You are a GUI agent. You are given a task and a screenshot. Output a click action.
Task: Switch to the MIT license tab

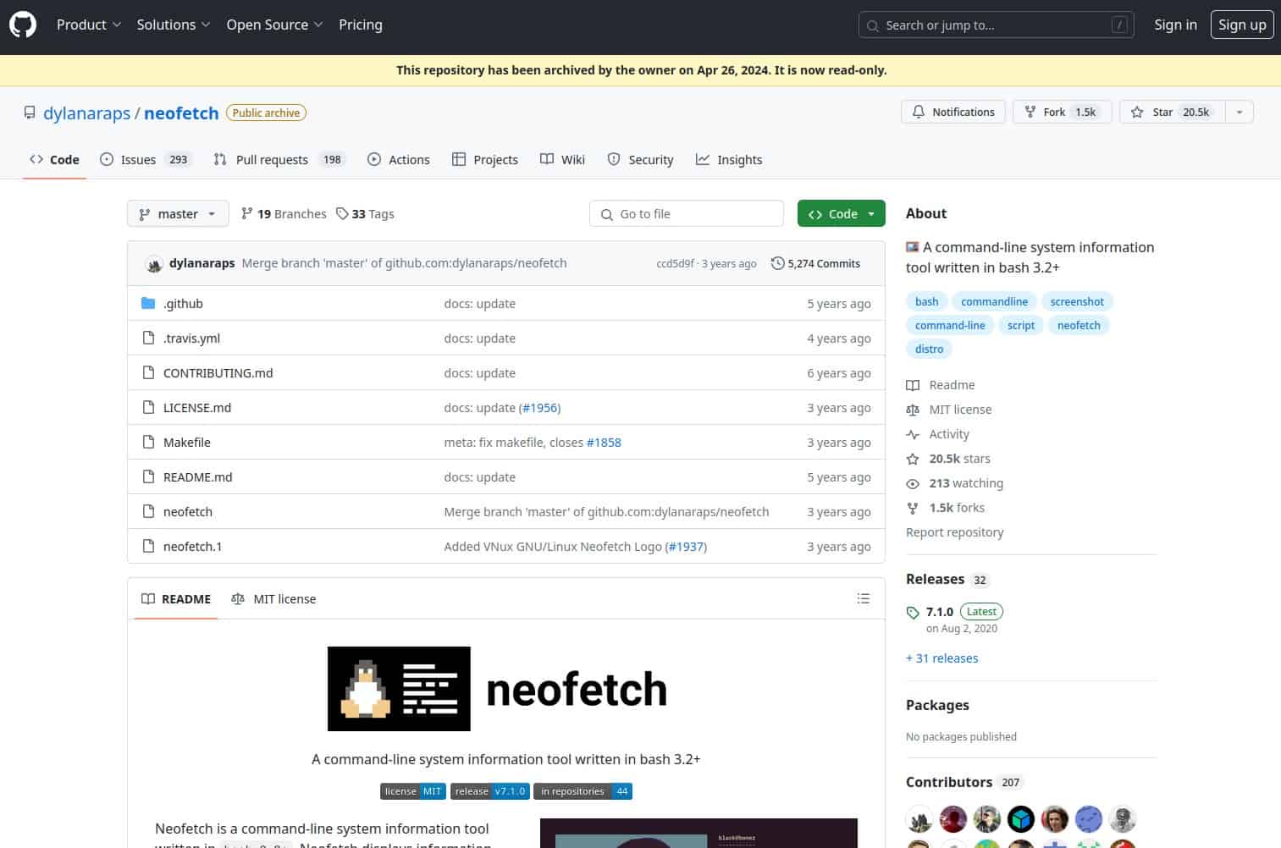[274, 598]
